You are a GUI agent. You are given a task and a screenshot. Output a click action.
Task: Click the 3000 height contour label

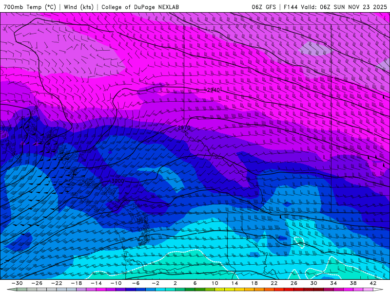tap(117, 181)
